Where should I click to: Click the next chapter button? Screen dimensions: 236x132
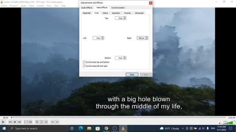pos(57,122)
